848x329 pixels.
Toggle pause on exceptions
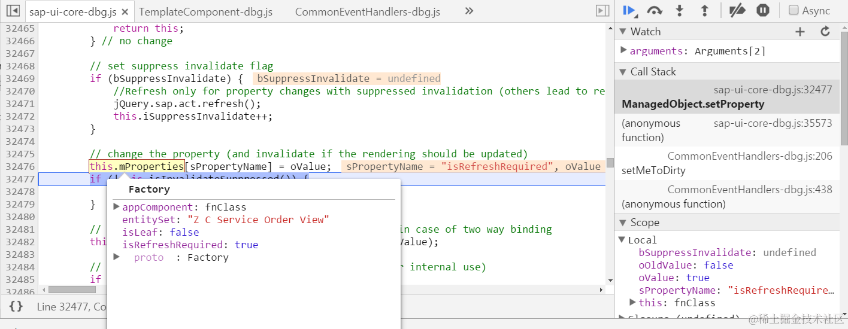tap(762, 10)
